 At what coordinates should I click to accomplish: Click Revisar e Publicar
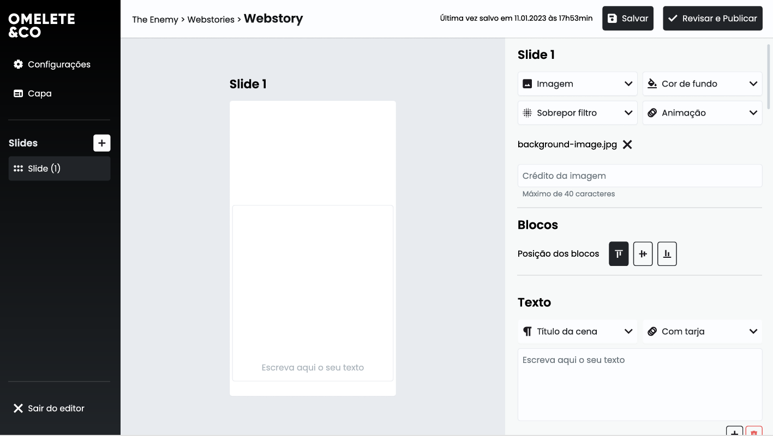pos(712,18)
